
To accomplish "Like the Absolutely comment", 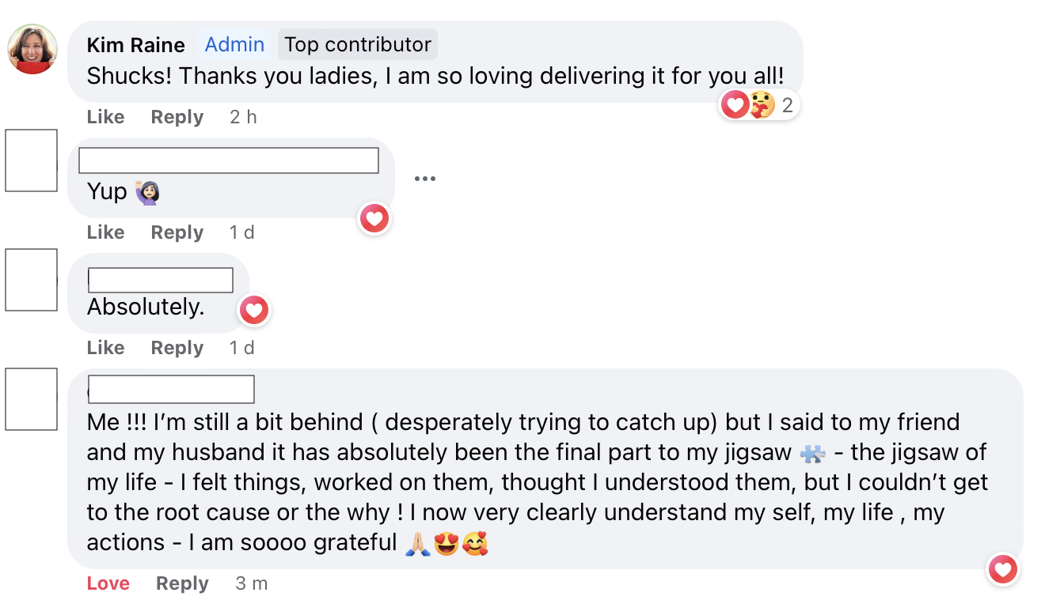I will click(x=105, y=348).
